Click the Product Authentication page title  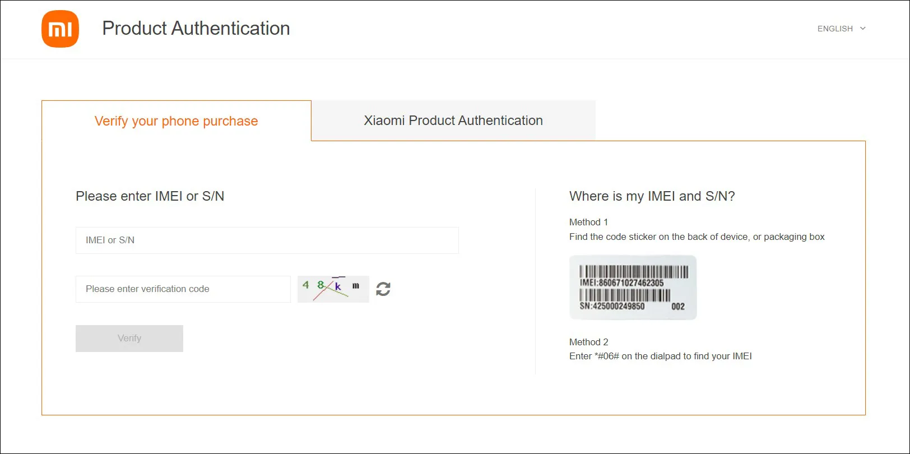click(x=196, y=29)
